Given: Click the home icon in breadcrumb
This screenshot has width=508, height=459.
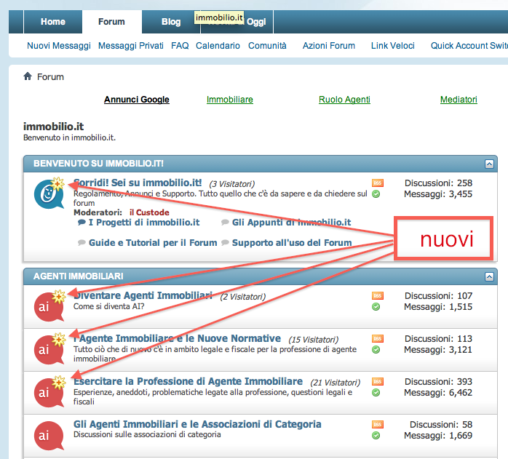Looking at the screenshot, I should (28, 76).
